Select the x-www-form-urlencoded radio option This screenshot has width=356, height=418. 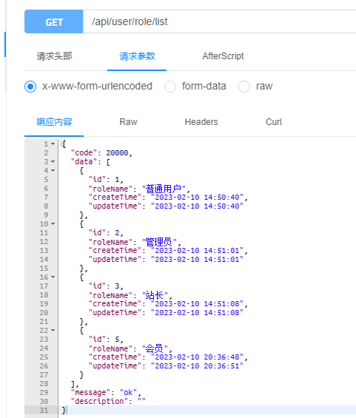[30, 87]
